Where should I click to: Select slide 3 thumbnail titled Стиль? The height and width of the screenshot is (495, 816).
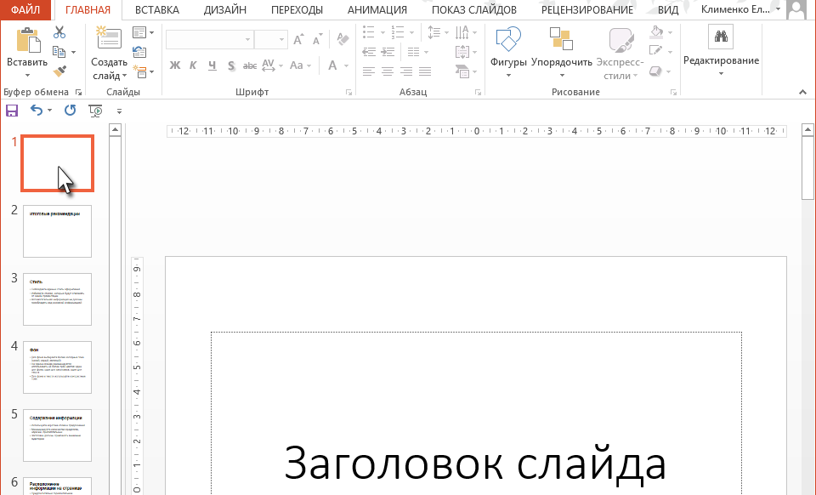coord(57,299)
